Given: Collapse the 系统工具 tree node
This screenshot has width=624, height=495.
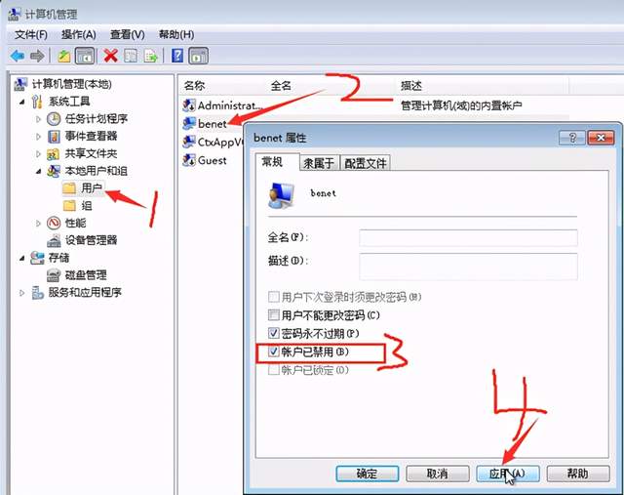Looking at the screenshot, I should pyautogui.click(x=21, y=103).
